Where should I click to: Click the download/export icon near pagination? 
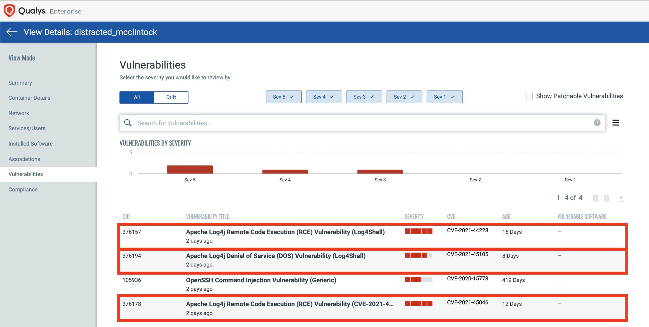(x=621, y=198)
